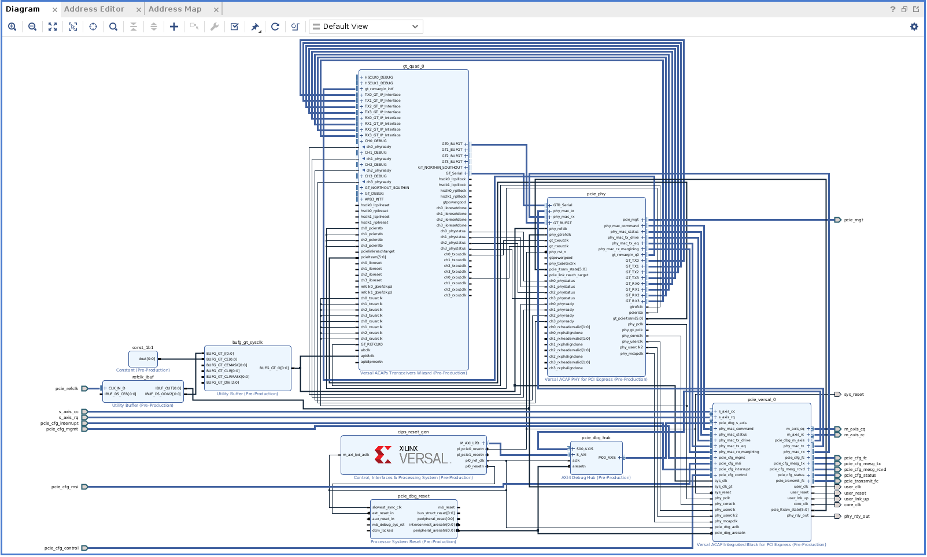Click the Xilinx Versal logo in cips_reset_gen
The width and height of the screenshot is (927, 557).
click(x=412, y=455)
